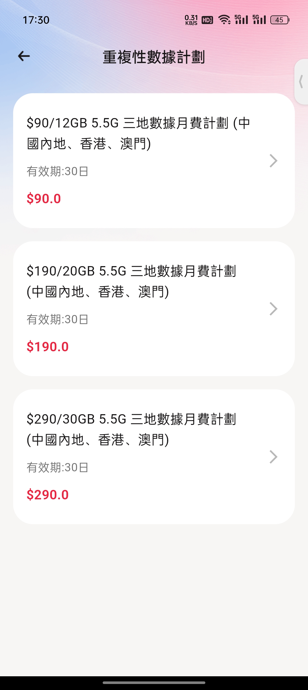Tap the bottom navigation gesture bar

pos(154,683)
